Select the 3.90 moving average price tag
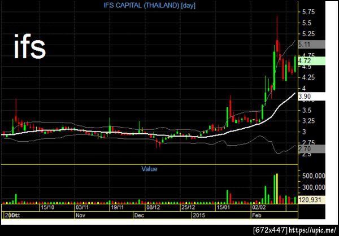 (x=311, y=97)
